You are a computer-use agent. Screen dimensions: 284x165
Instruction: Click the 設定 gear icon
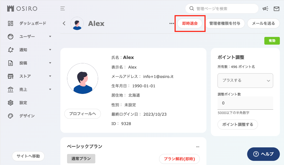[11, 103]
